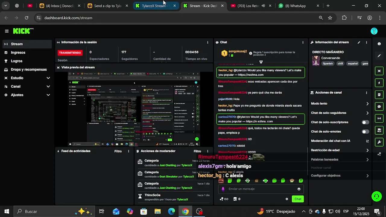Toggle the channel actions panel icon
The width and height of the screenshot is (386, 217).
pyautogui.click(x=379, y=130)
